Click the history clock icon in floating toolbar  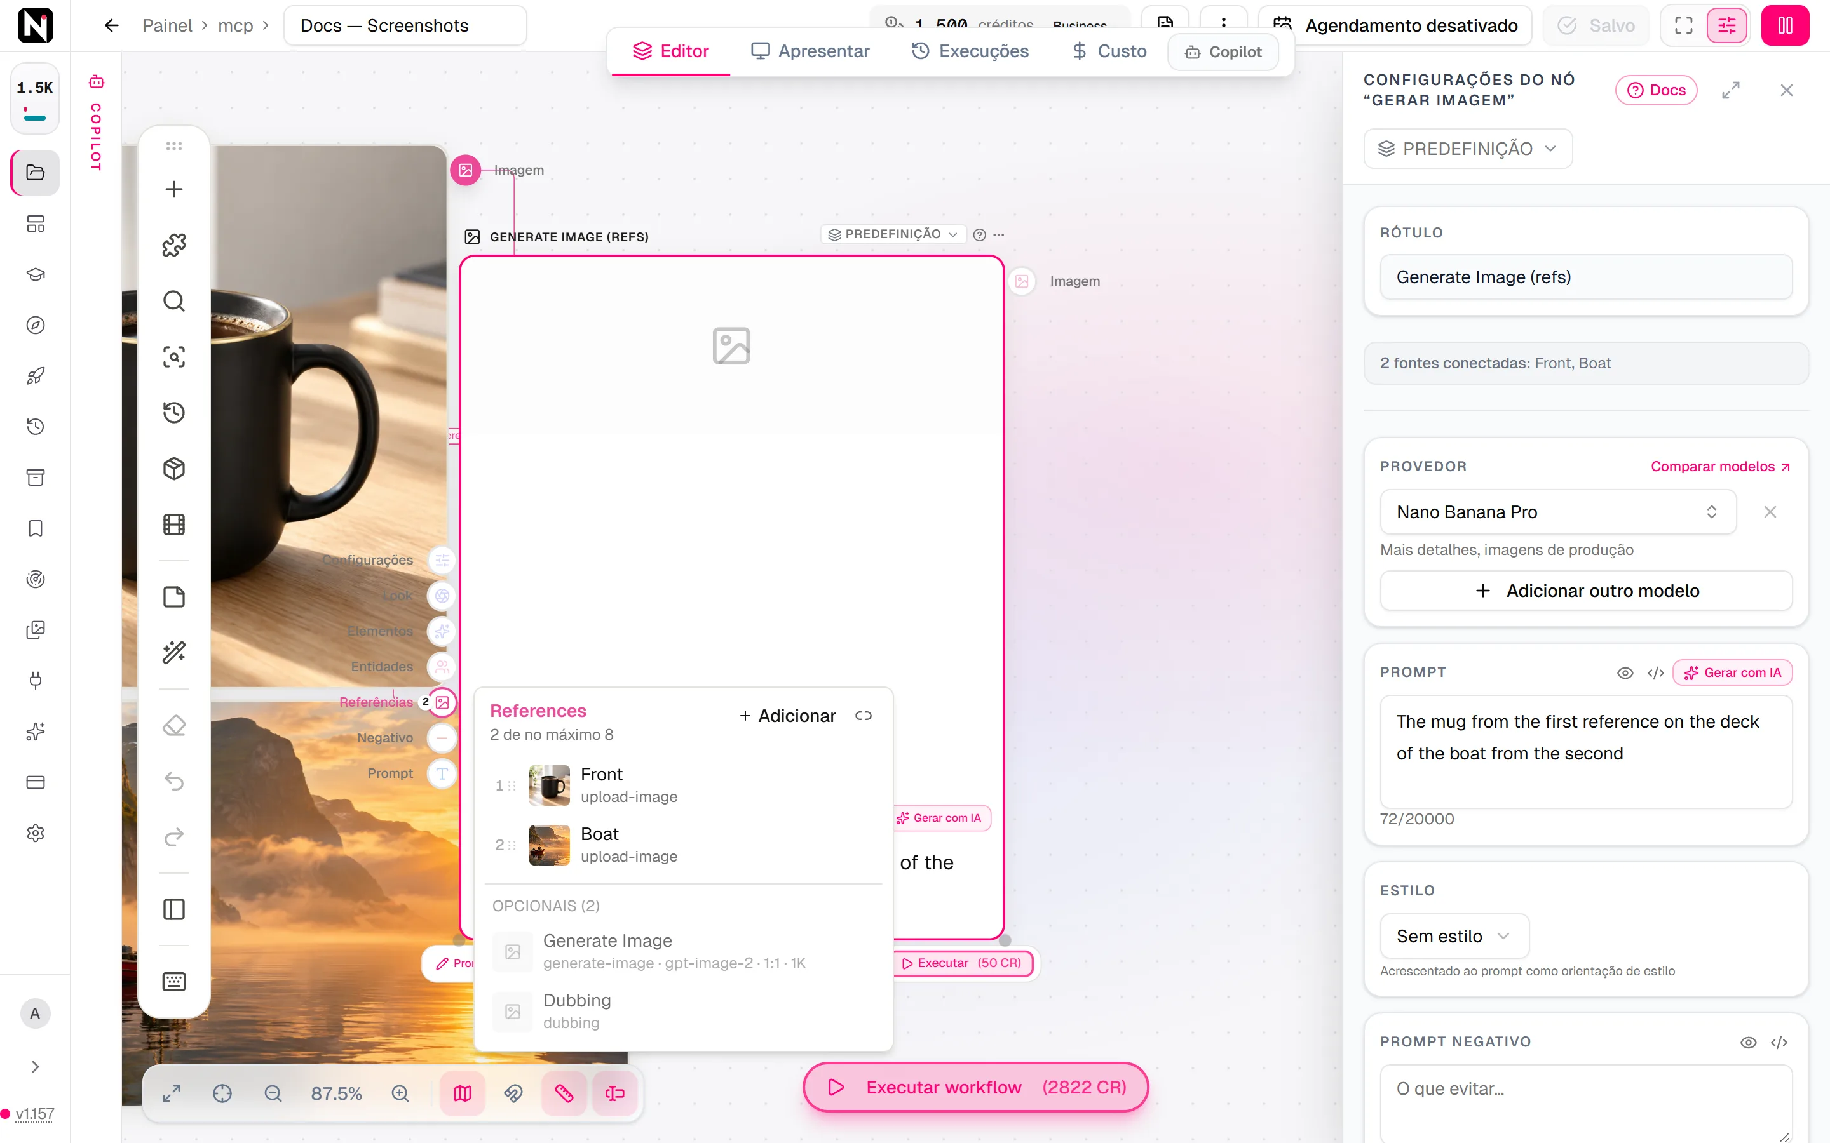click(174, 413)
